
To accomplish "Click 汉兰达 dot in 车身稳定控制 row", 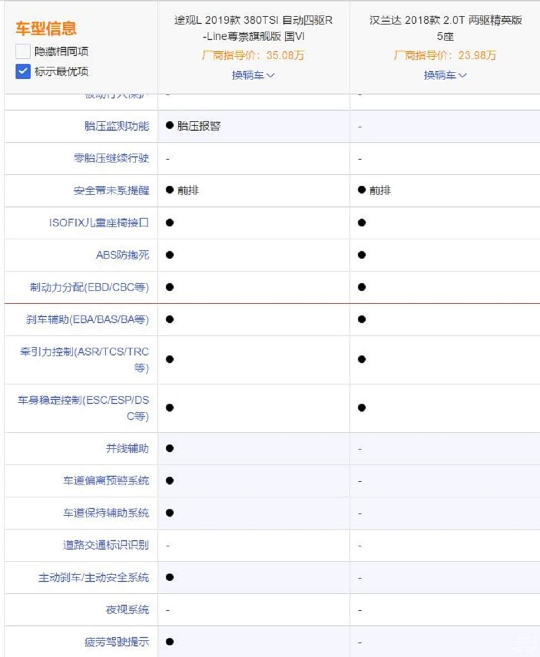I will click(362, 408).
